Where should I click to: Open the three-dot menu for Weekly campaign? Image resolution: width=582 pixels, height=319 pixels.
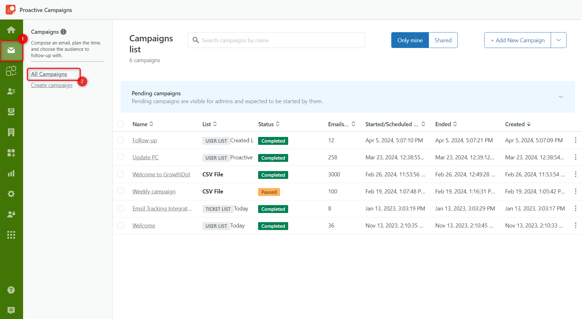[575, 191]
